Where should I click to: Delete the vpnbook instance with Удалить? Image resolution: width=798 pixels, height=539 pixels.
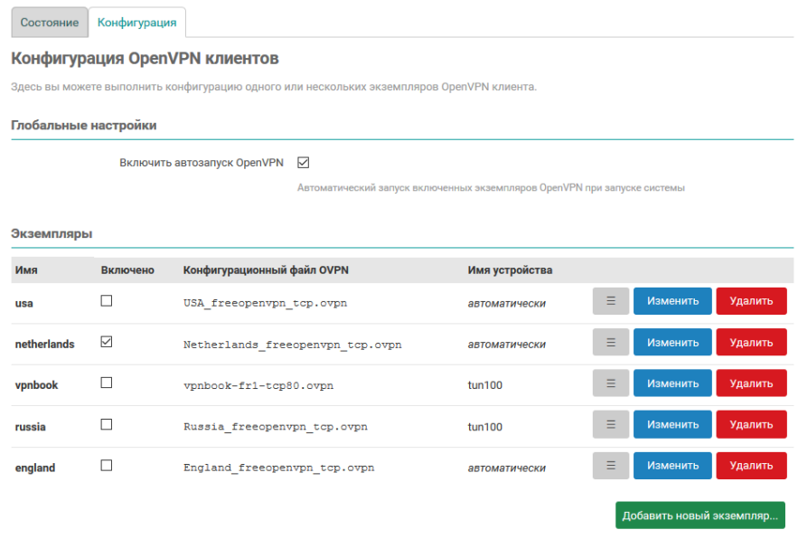[x=751, y=383]
